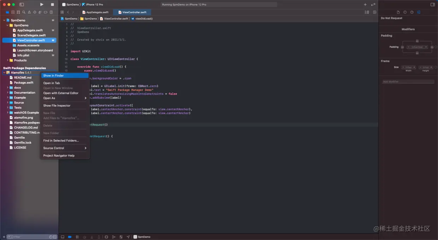
Task: Open the Report navigator
Action: (51, 12)
